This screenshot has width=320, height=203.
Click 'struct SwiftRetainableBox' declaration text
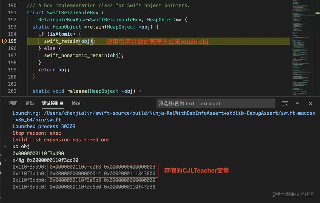tap(63, 12)
